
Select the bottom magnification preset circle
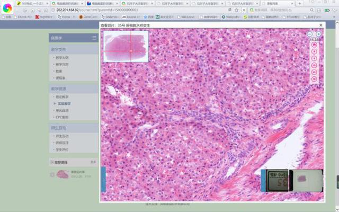(x=314, y=79)
